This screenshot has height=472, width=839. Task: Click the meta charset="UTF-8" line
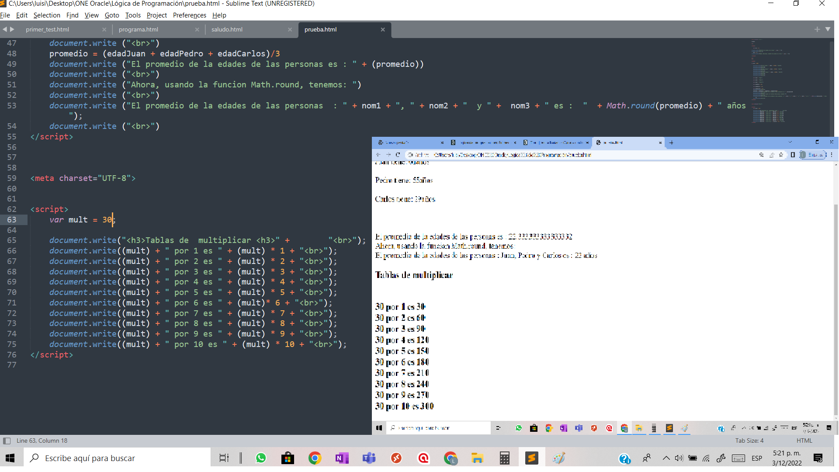[83, 178]
